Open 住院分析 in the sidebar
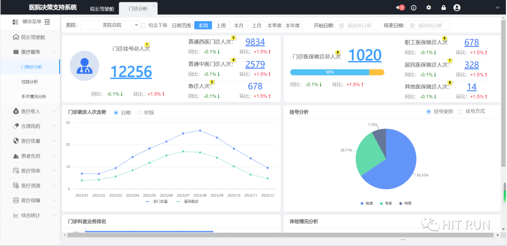 30,82
